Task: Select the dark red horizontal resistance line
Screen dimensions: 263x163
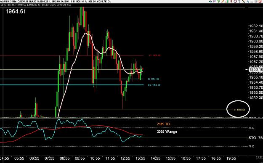Action: point(72,55)
